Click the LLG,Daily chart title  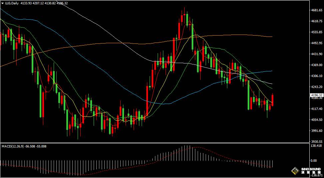pyautogui.click(x=12, y=3)
